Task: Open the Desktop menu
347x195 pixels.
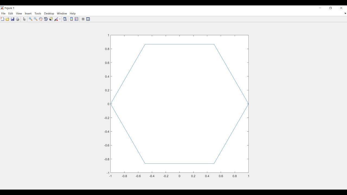Action: point(49,14)
